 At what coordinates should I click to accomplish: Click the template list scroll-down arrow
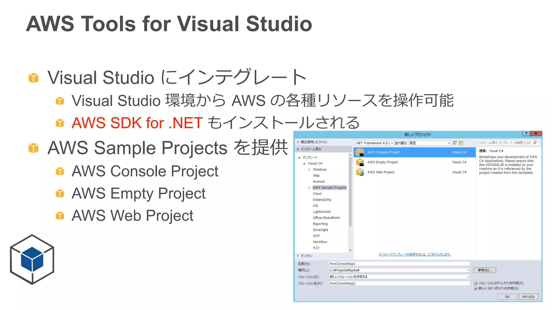tap(350, 250)
